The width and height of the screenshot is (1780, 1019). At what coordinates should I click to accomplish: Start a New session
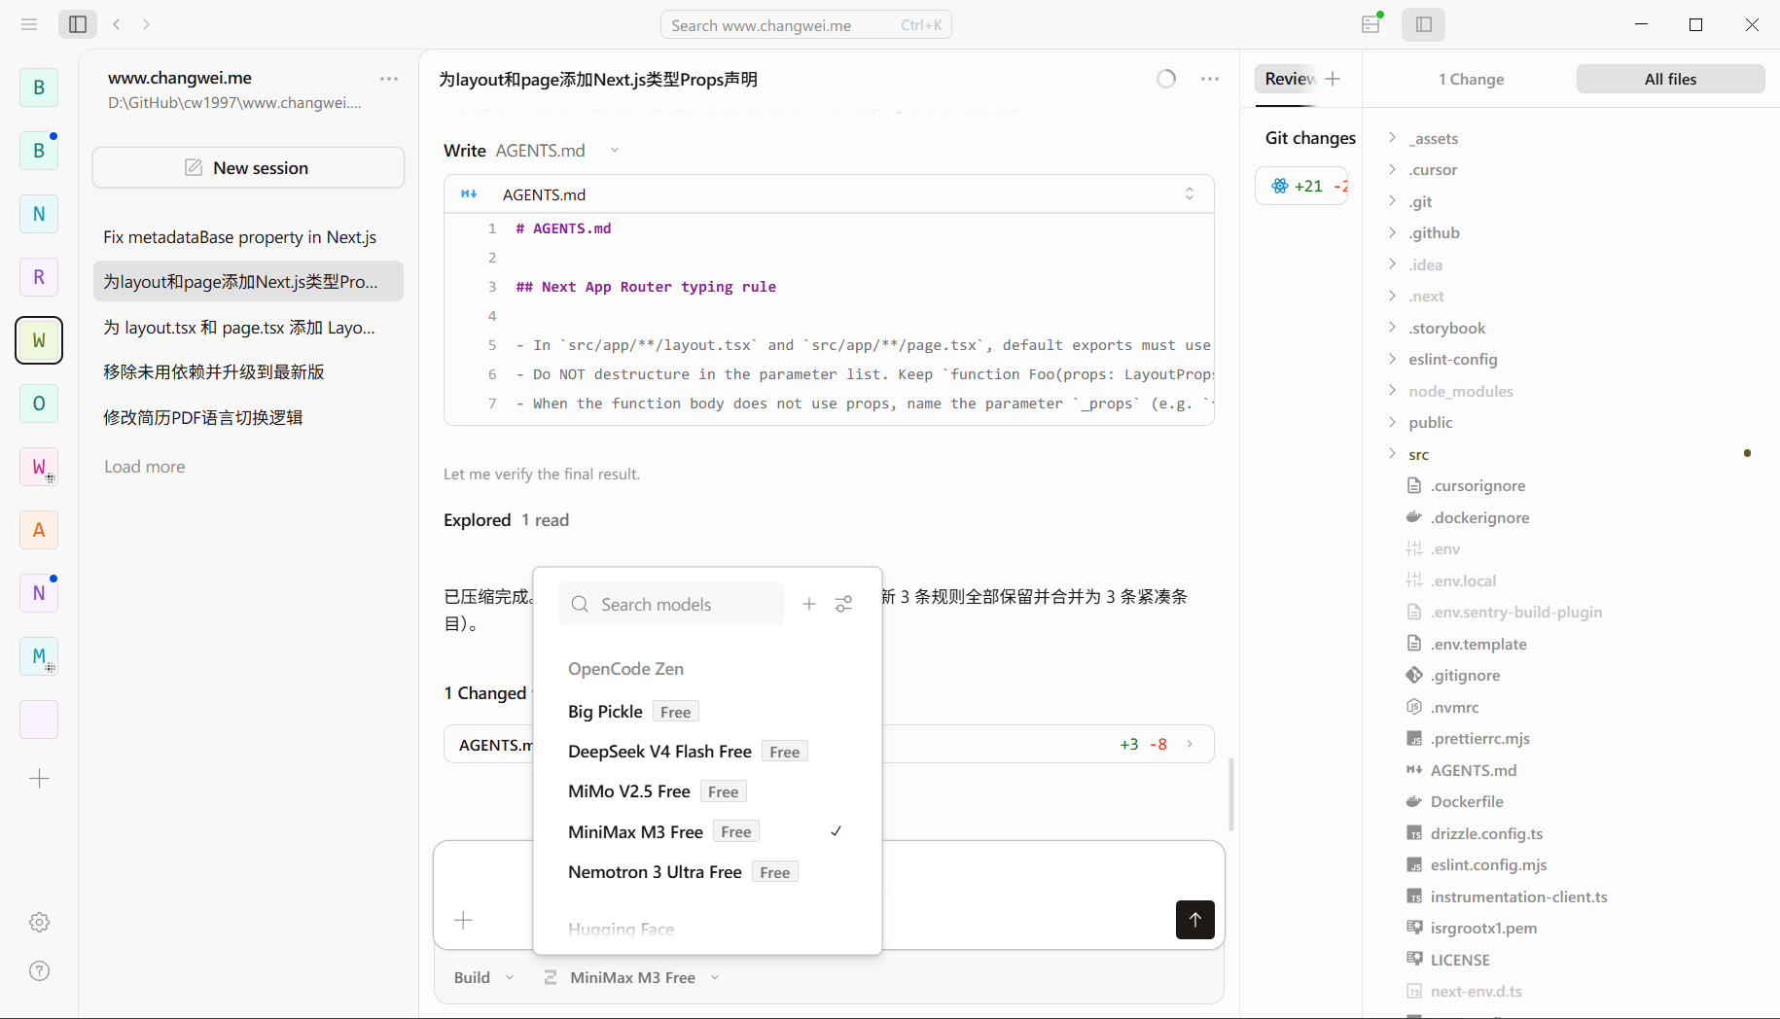point(248,167)
